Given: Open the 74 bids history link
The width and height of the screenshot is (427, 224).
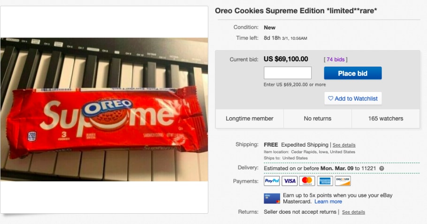Looking at the screenshot, I should (335, 60).
